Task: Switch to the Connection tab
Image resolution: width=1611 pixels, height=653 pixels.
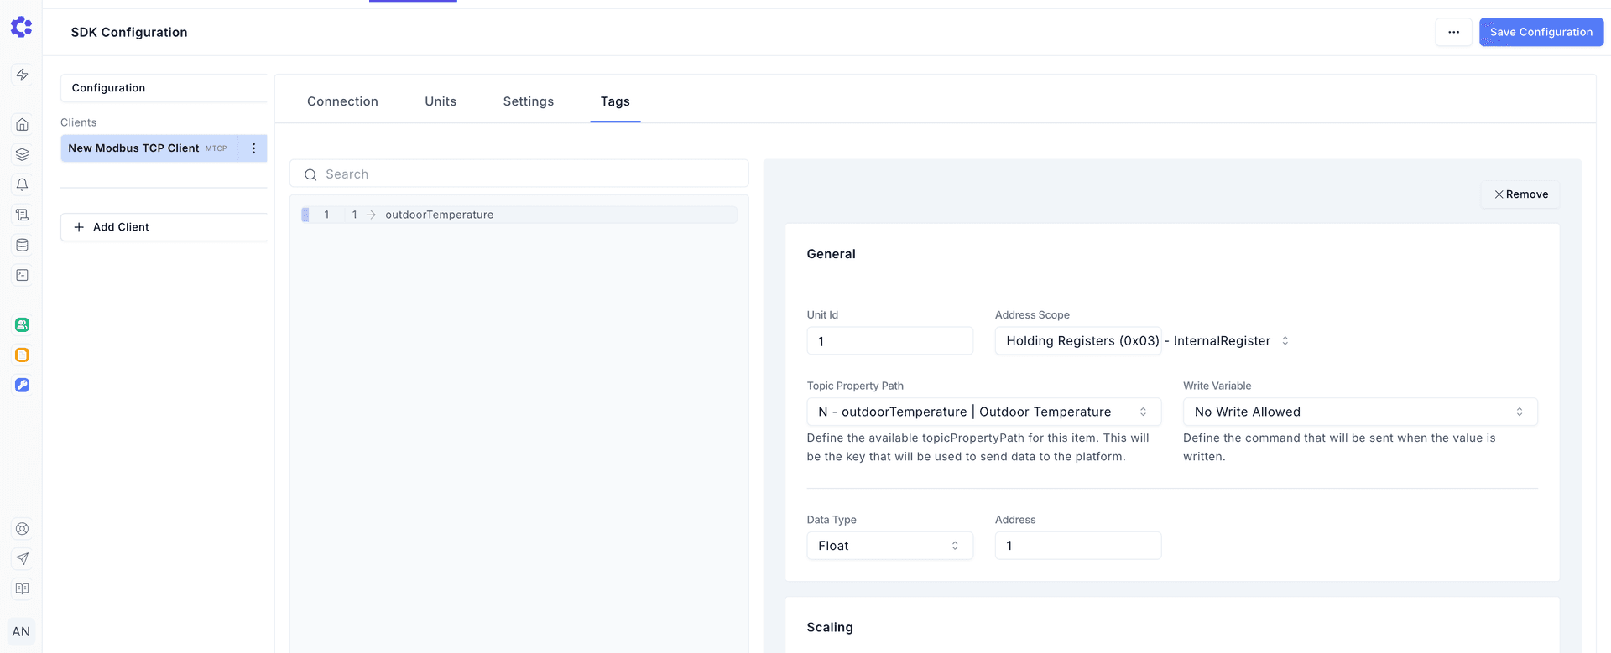Action: pos(342,101)
